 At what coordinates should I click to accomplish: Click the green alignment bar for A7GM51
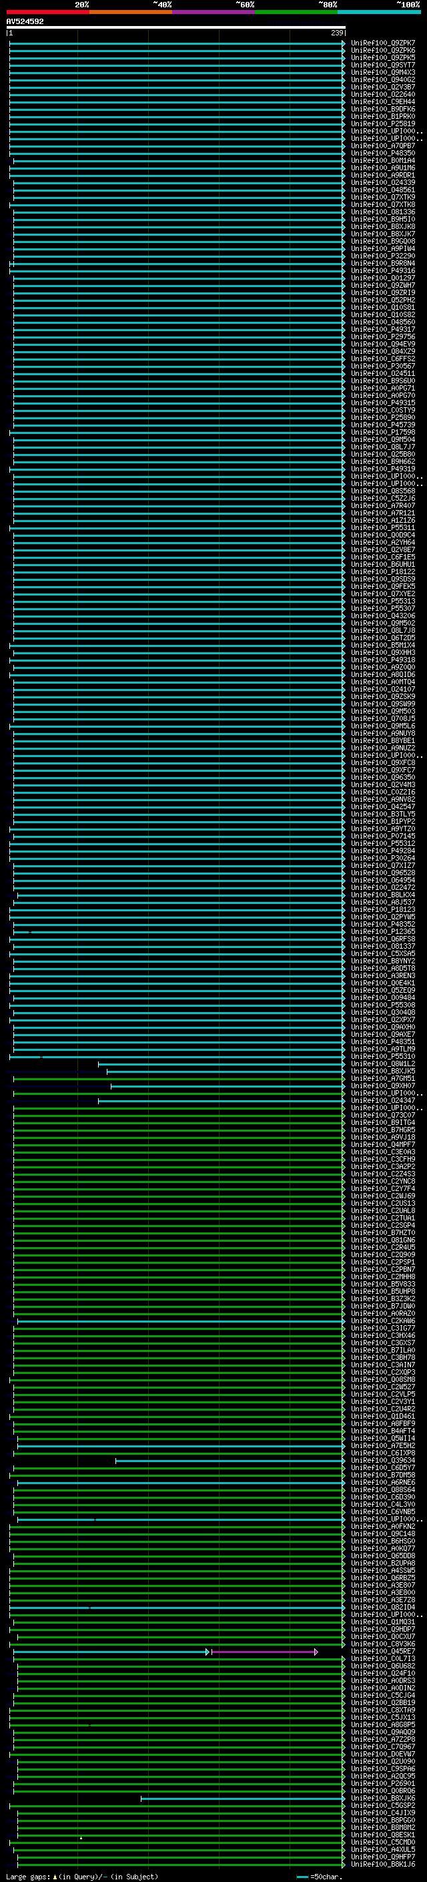(x=179, y=1079)
